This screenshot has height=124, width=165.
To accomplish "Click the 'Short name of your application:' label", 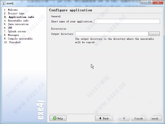I will (72, 21).
